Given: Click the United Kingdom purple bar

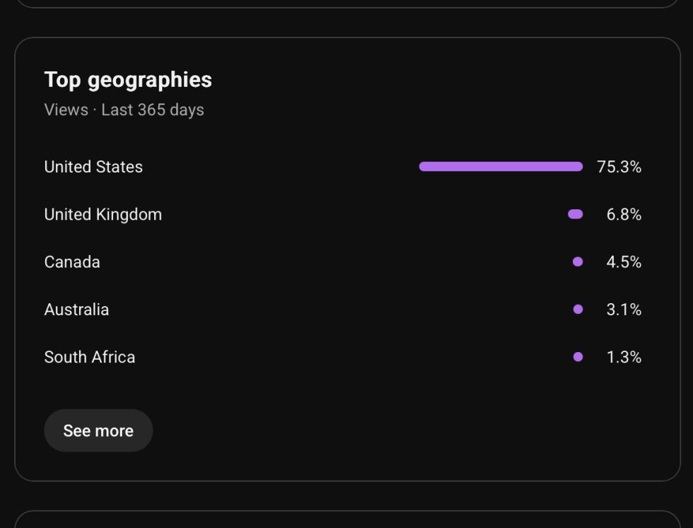Looking at the screenshot, I should 576,214.
